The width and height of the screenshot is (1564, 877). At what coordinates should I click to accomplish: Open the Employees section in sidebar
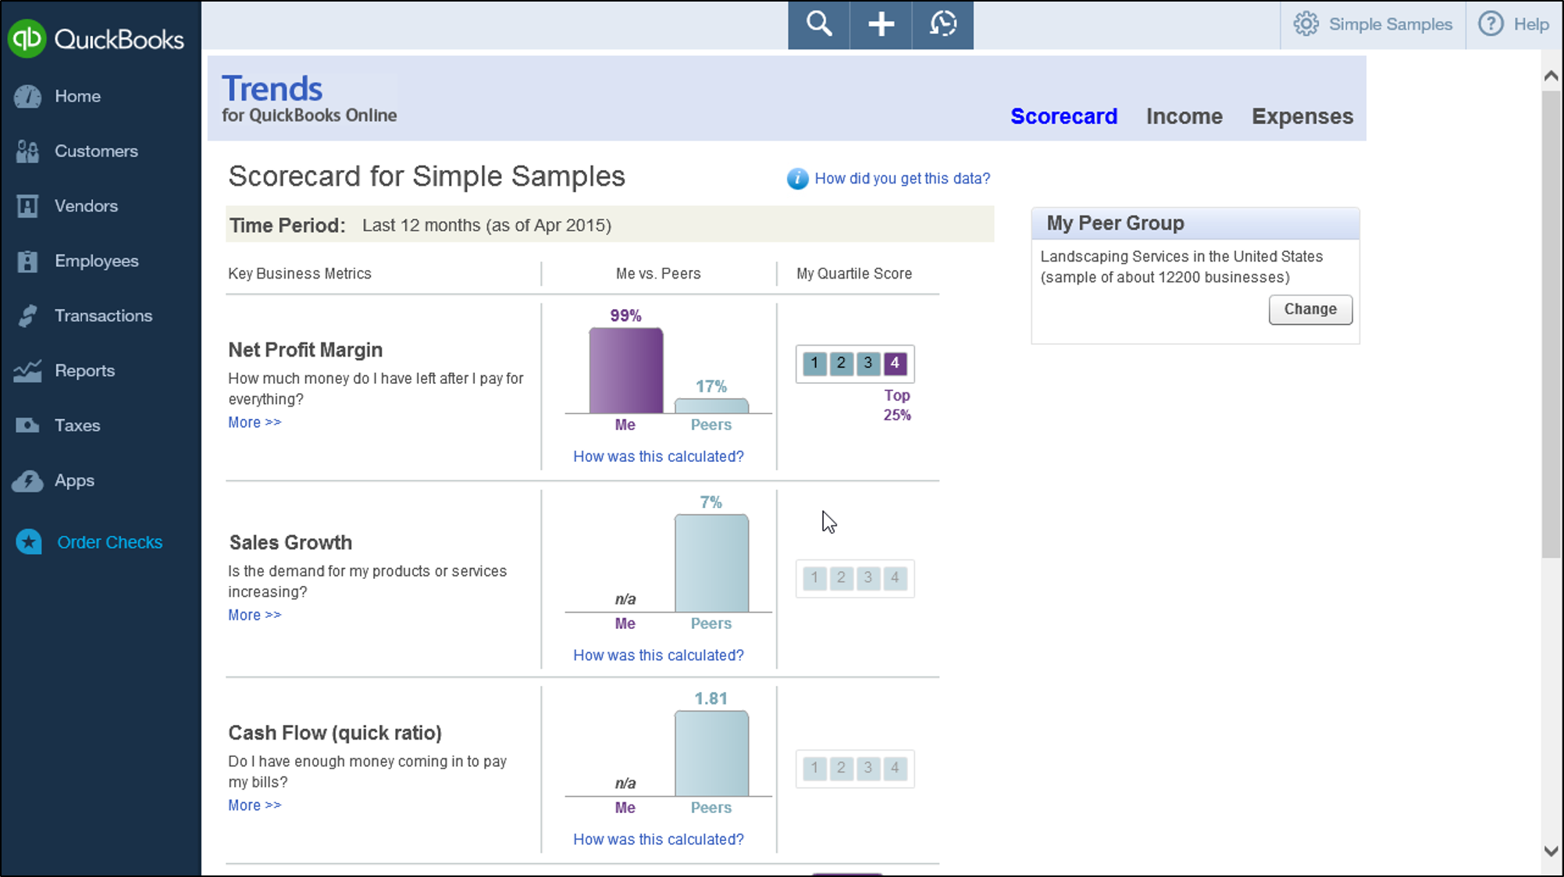[27, 261]
